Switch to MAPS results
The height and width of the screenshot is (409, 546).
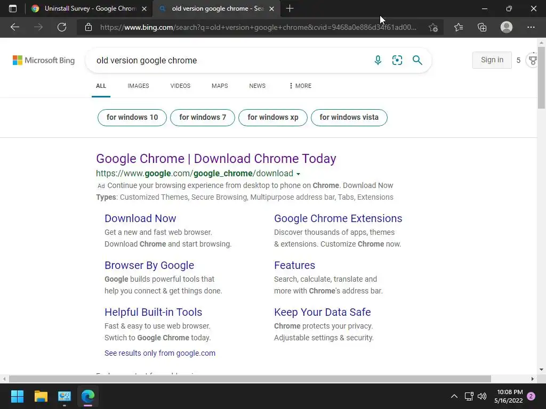pyautogui.click(x=220, y=86)
